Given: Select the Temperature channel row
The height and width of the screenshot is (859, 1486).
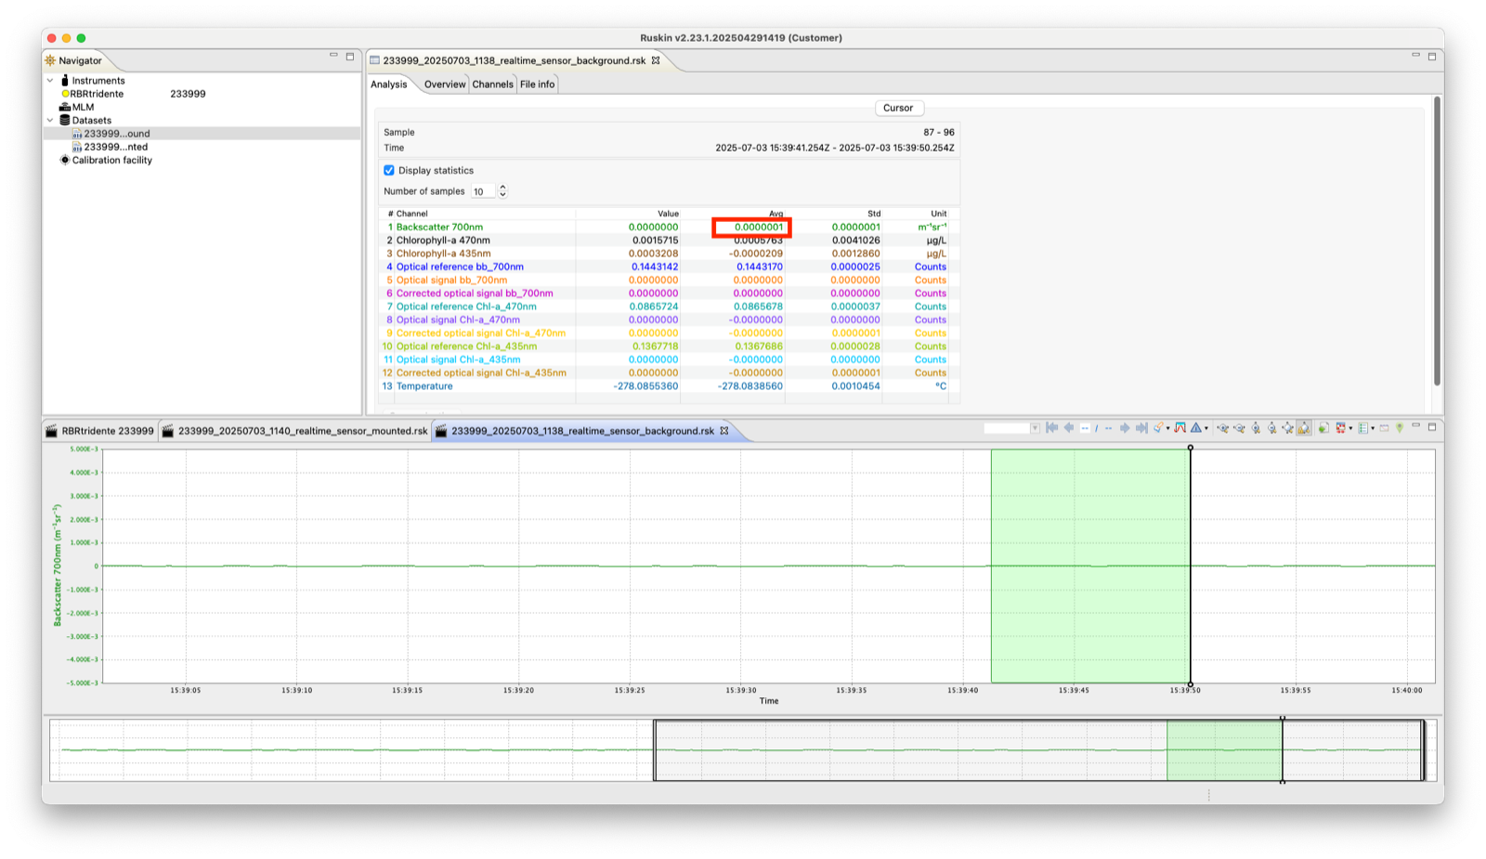Looking at the screenshot, I should pos(667,386).
